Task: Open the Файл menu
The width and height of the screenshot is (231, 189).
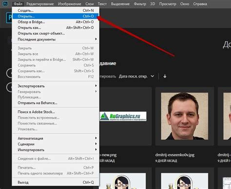Action: pyautogui.click(x=18, y=4)
